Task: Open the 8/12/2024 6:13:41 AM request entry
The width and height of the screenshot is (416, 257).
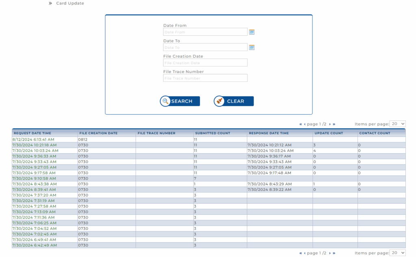Action: pos(31,139)
